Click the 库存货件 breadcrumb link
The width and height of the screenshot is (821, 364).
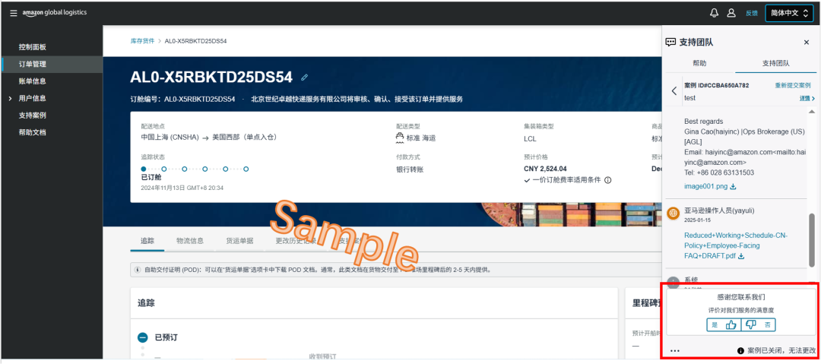tap(142, 41)
